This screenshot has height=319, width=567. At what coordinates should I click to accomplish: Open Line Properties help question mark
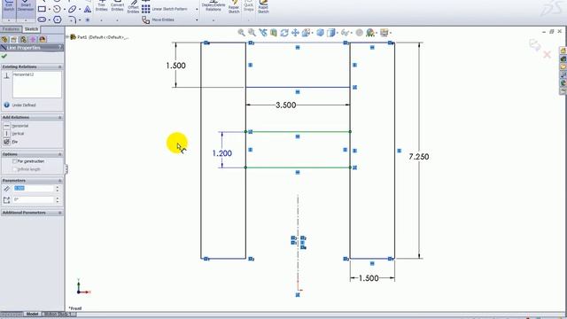pyautogui.click(x=60, y=47)
